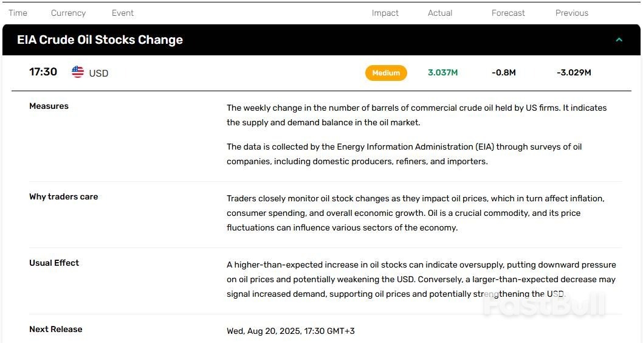
Task: Click the EIA Crude Oil Stocks Change title
Action: (100, 40)
